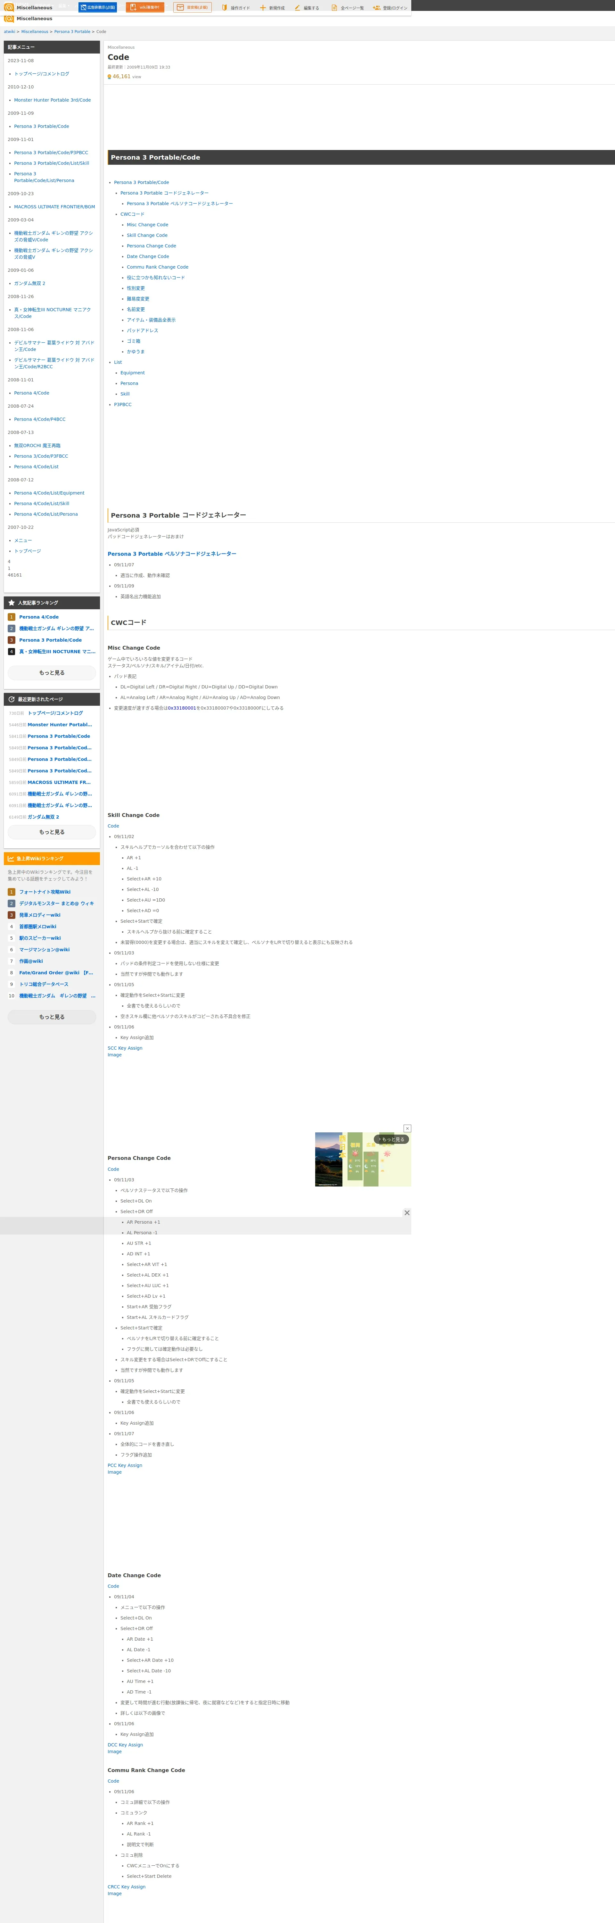Click the orange wiki募集中 button
This screenshot has width=615, height=1923.
(145, 7)
